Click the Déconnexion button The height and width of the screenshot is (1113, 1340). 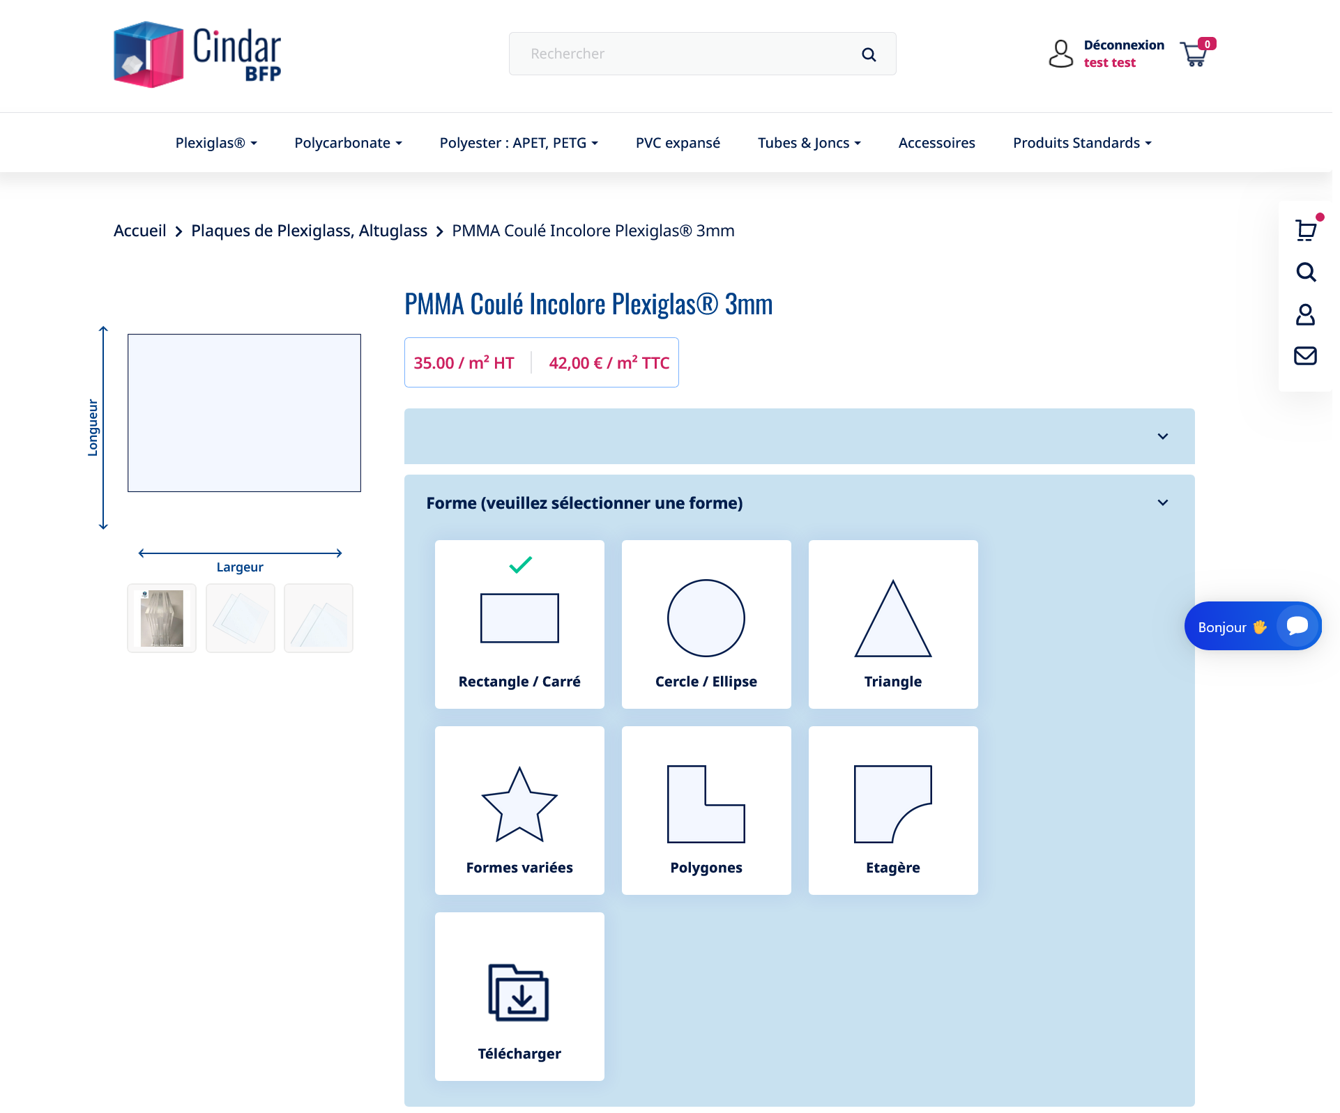pos(1121,45)
